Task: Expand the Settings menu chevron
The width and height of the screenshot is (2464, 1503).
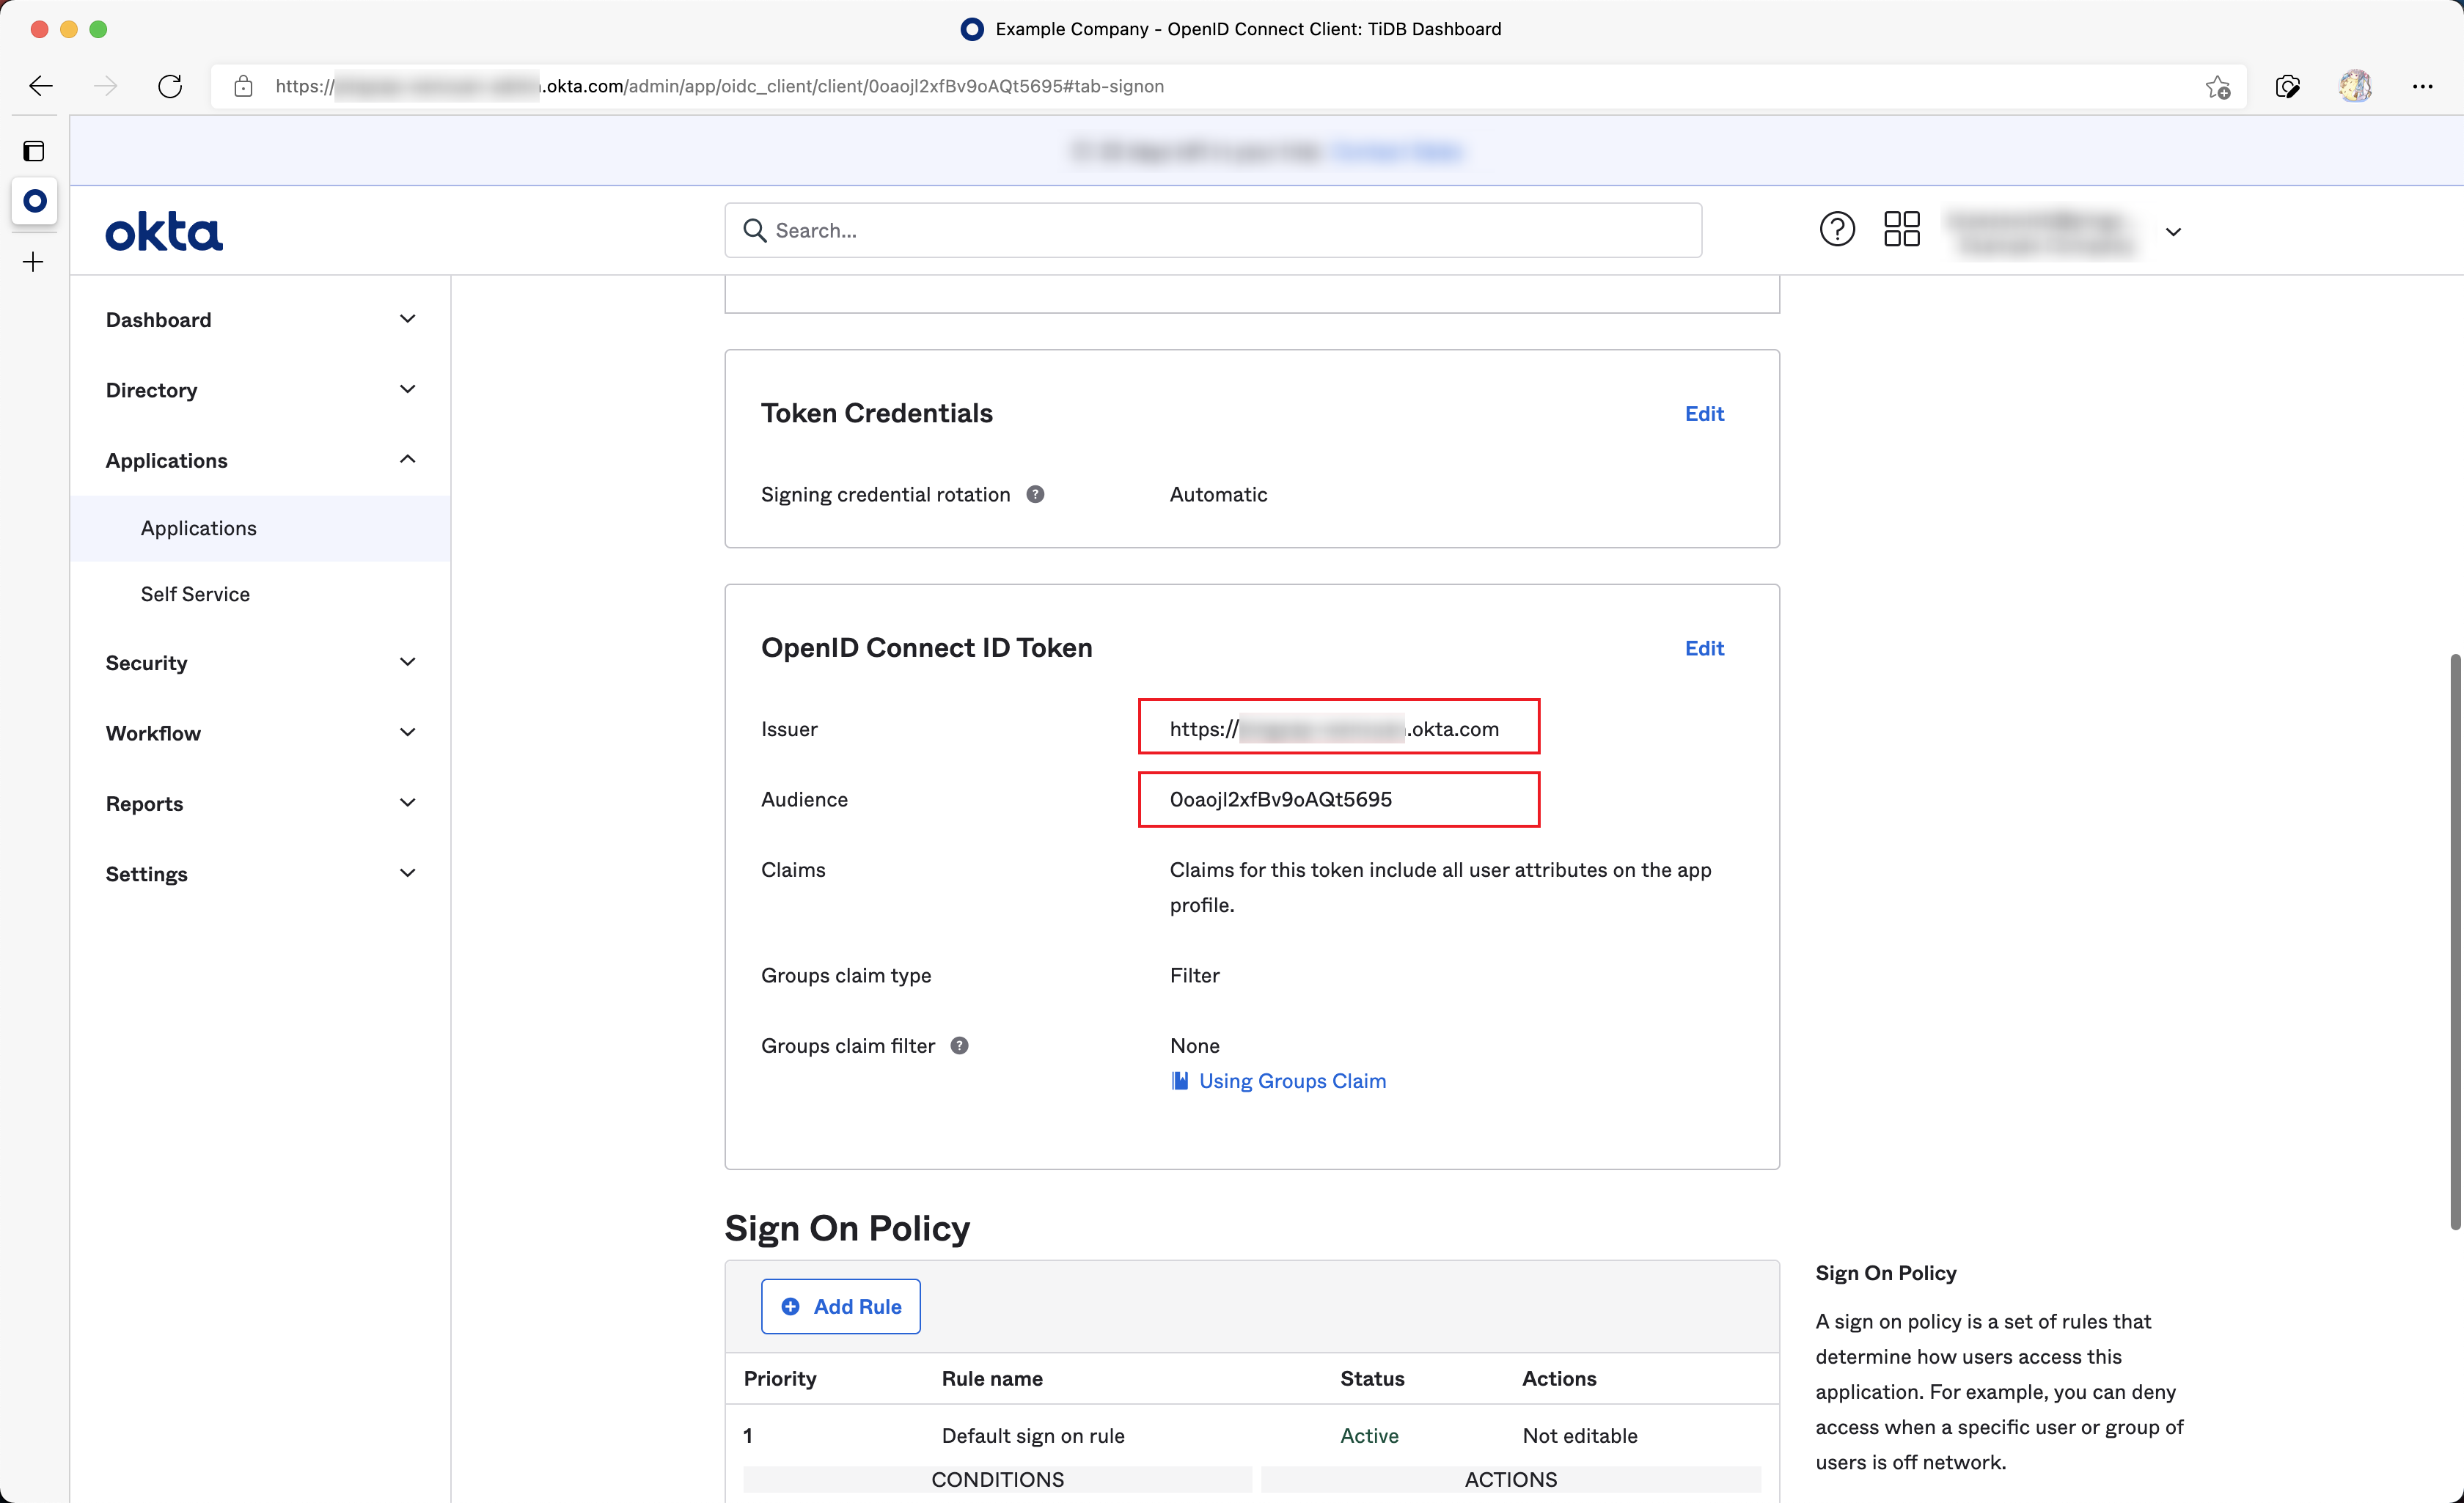Action: tap(407, 873)
